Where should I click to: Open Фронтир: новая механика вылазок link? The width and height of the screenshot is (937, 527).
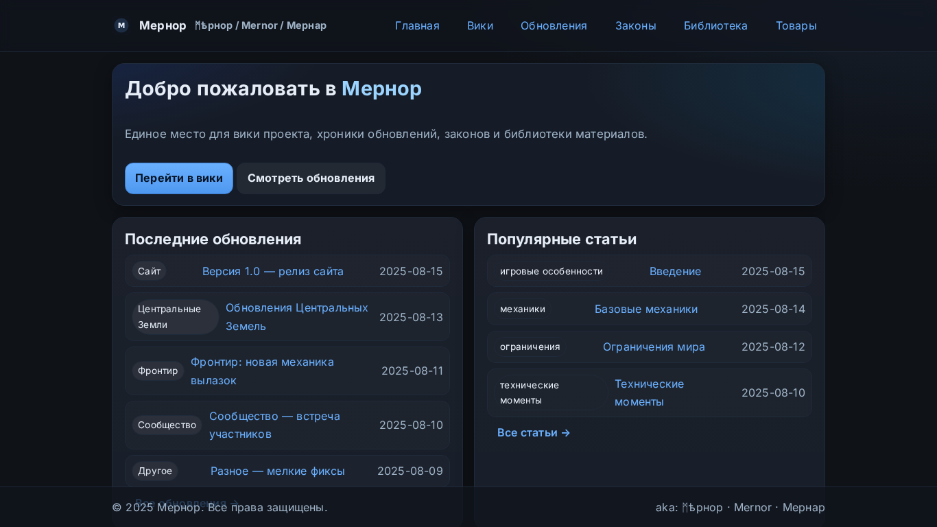(263, 371)
